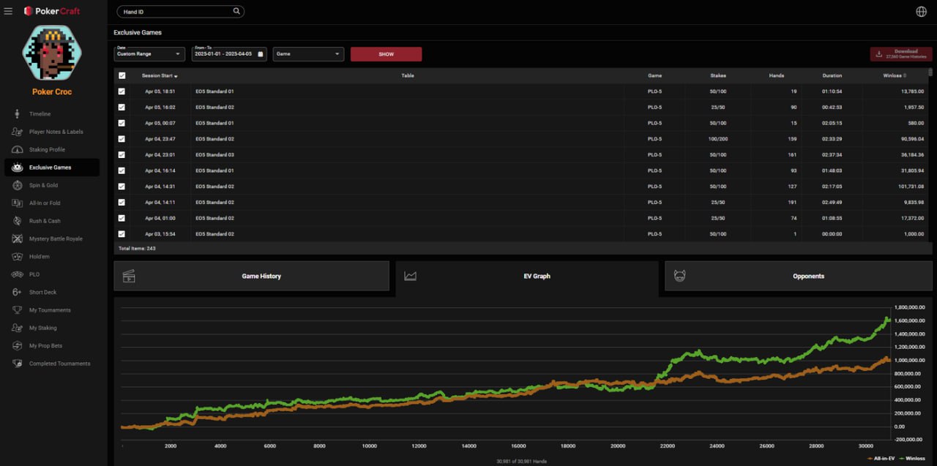Click the Apr 04, 01:00 session row
This screenshot has width=937, height=466.
click(521, 218)
